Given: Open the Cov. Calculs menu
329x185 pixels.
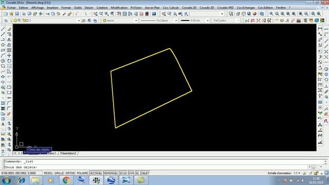Looking at the screenshot, I should [x=171, y=8].
